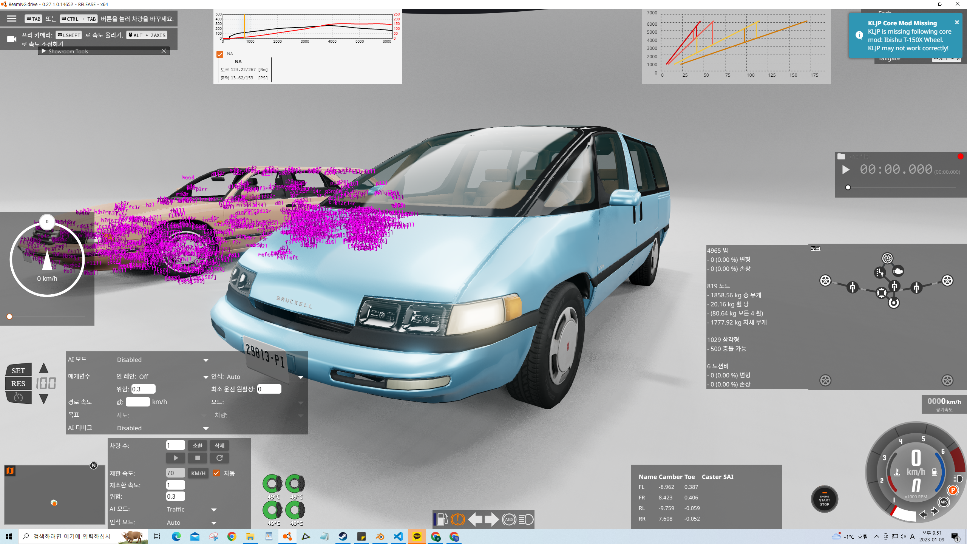Click the ABS indicator in bottom toolbar
This screenshot has width=967, height=544.
509,519
